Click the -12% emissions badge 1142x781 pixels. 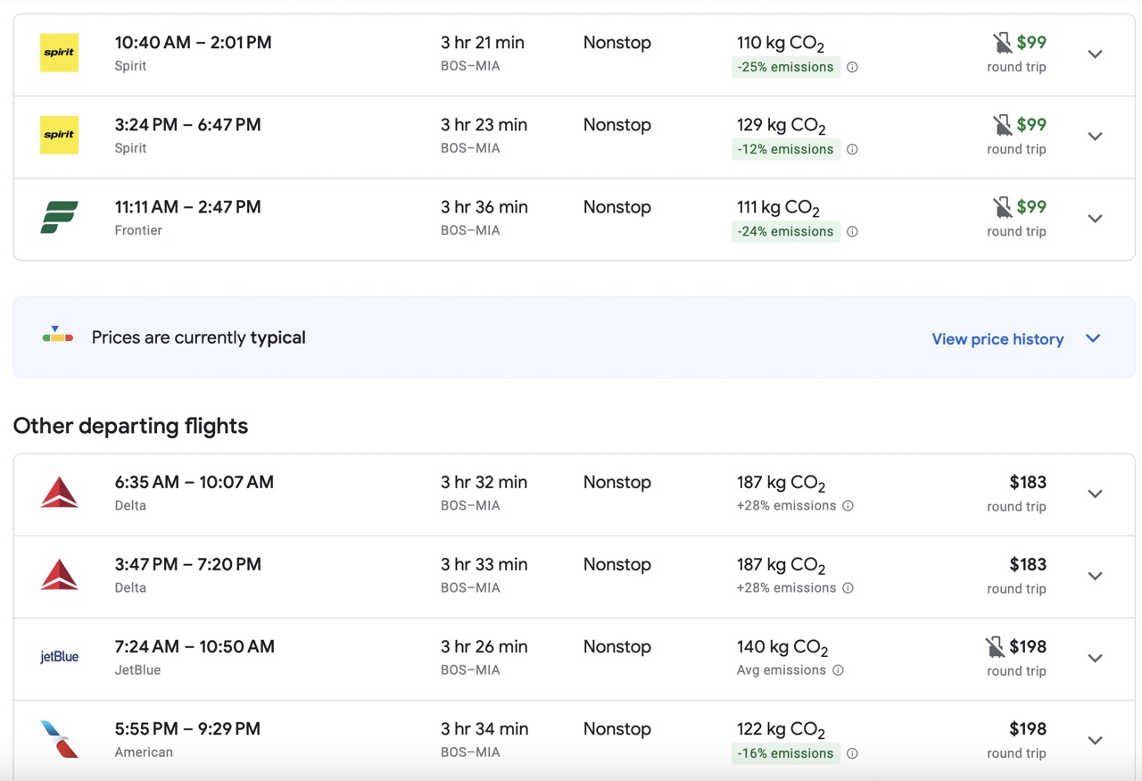(785, 149)
